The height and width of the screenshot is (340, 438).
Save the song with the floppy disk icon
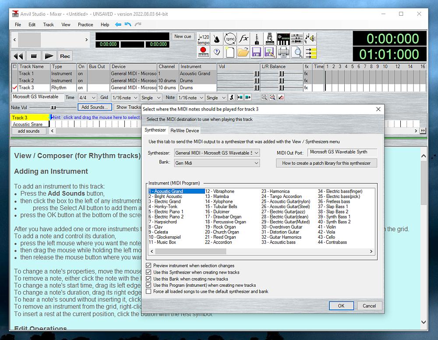coord(257,52)
